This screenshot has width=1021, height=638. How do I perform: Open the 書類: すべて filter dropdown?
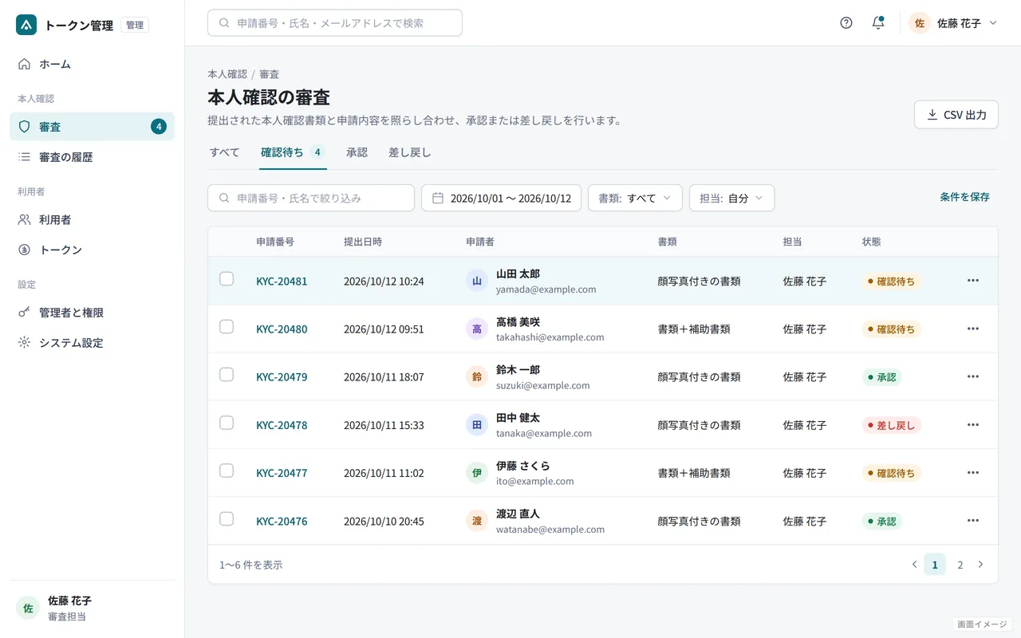tap(635, 198)
